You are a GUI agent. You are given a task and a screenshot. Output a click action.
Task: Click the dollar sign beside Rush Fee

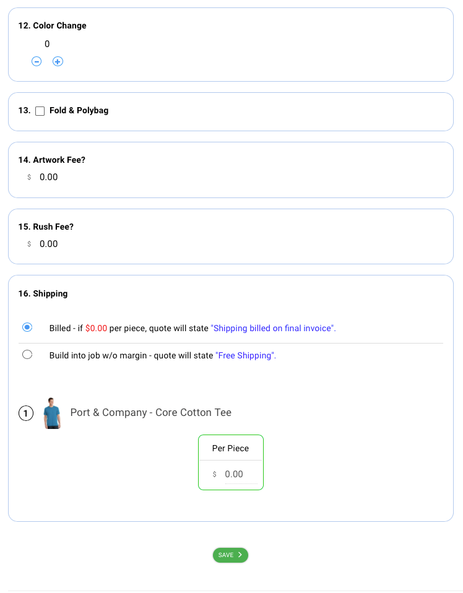click(28, 244)
